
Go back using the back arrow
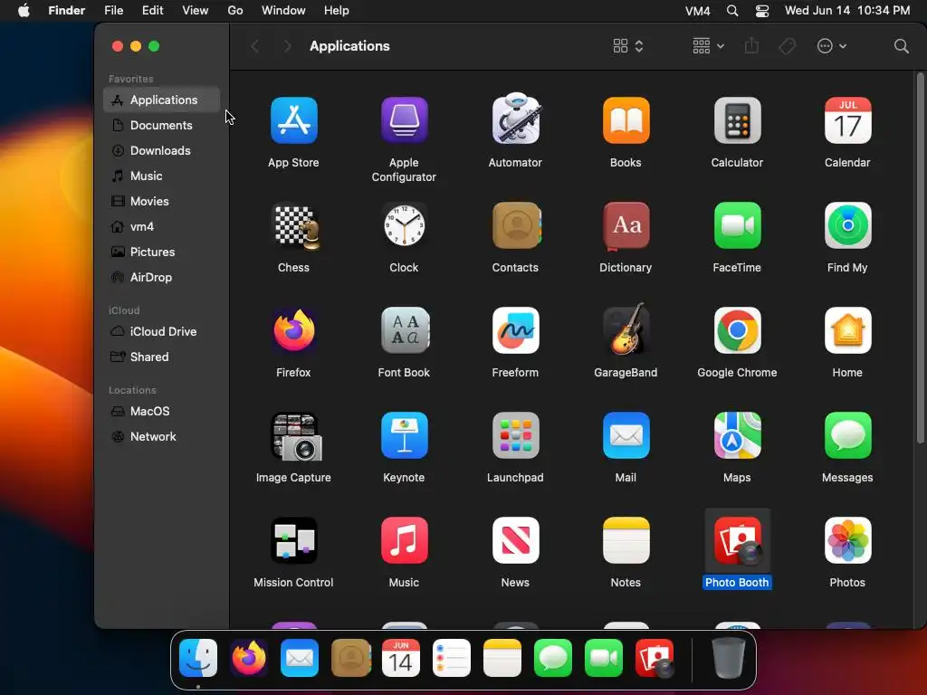[254, 46]
